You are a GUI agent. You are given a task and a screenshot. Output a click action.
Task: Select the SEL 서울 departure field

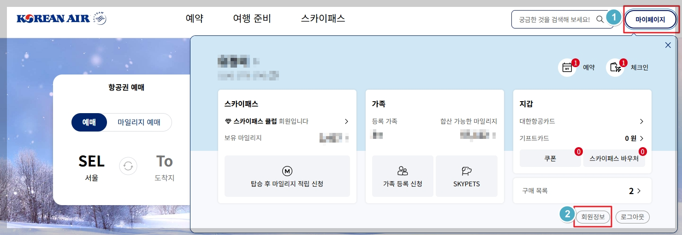(91, 168)
